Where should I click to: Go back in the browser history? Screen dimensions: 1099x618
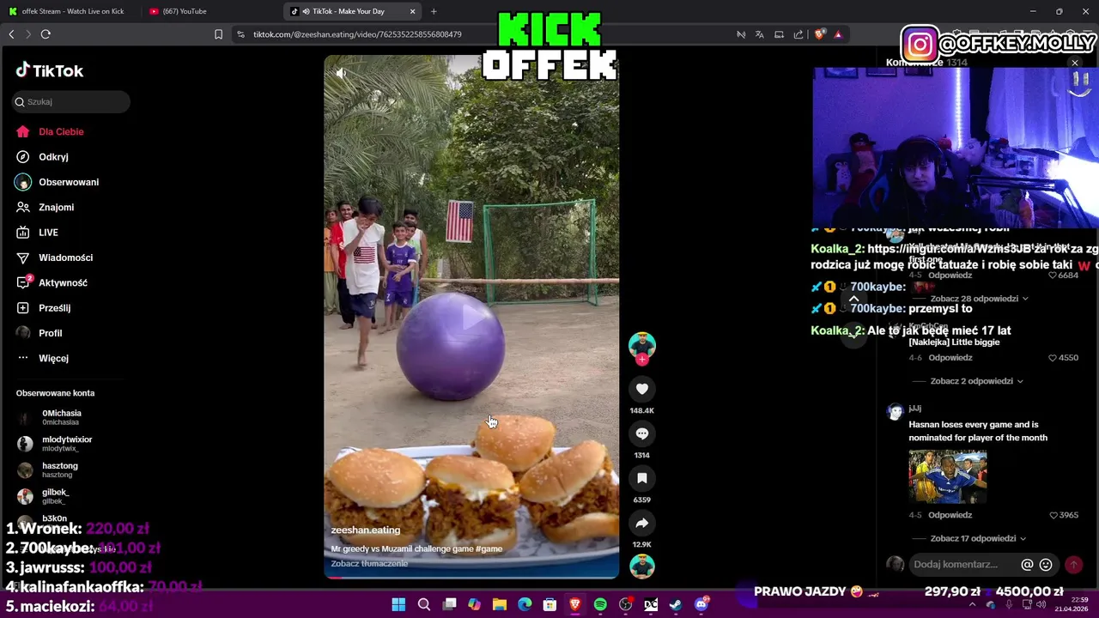[11, 34]
